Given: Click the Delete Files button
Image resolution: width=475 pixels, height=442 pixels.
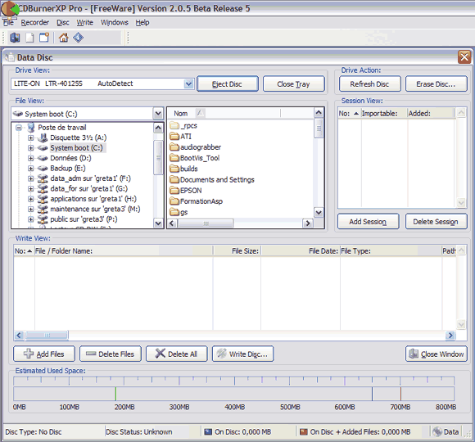Looking at the screenshot, I should tap(111, 354).
